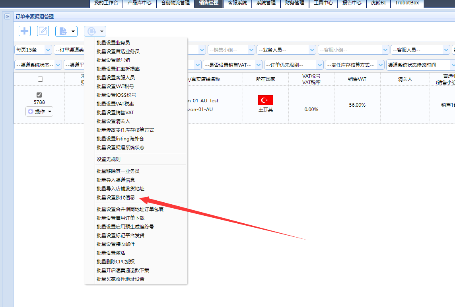Switch to the 产品库中心 tab
The height and width of the screenshot is (307, 455).
point(139,3)
